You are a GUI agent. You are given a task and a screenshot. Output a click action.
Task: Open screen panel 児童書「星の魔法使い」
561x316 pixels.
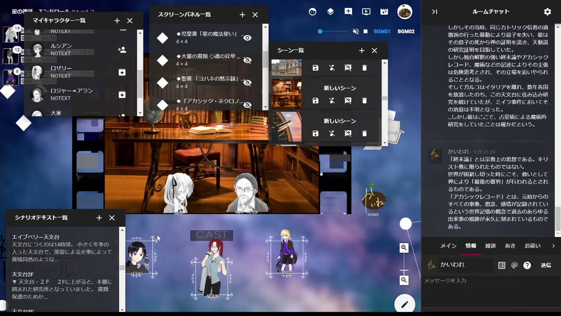click(x=206, y=37)
